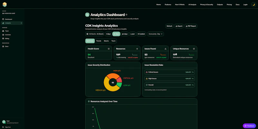Click the Health Score card icon
258x129 pixels.
[x=109, y=49]
